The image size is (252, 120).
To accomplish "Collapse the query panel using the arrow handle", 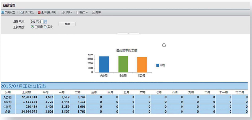I will pos(128,33).
